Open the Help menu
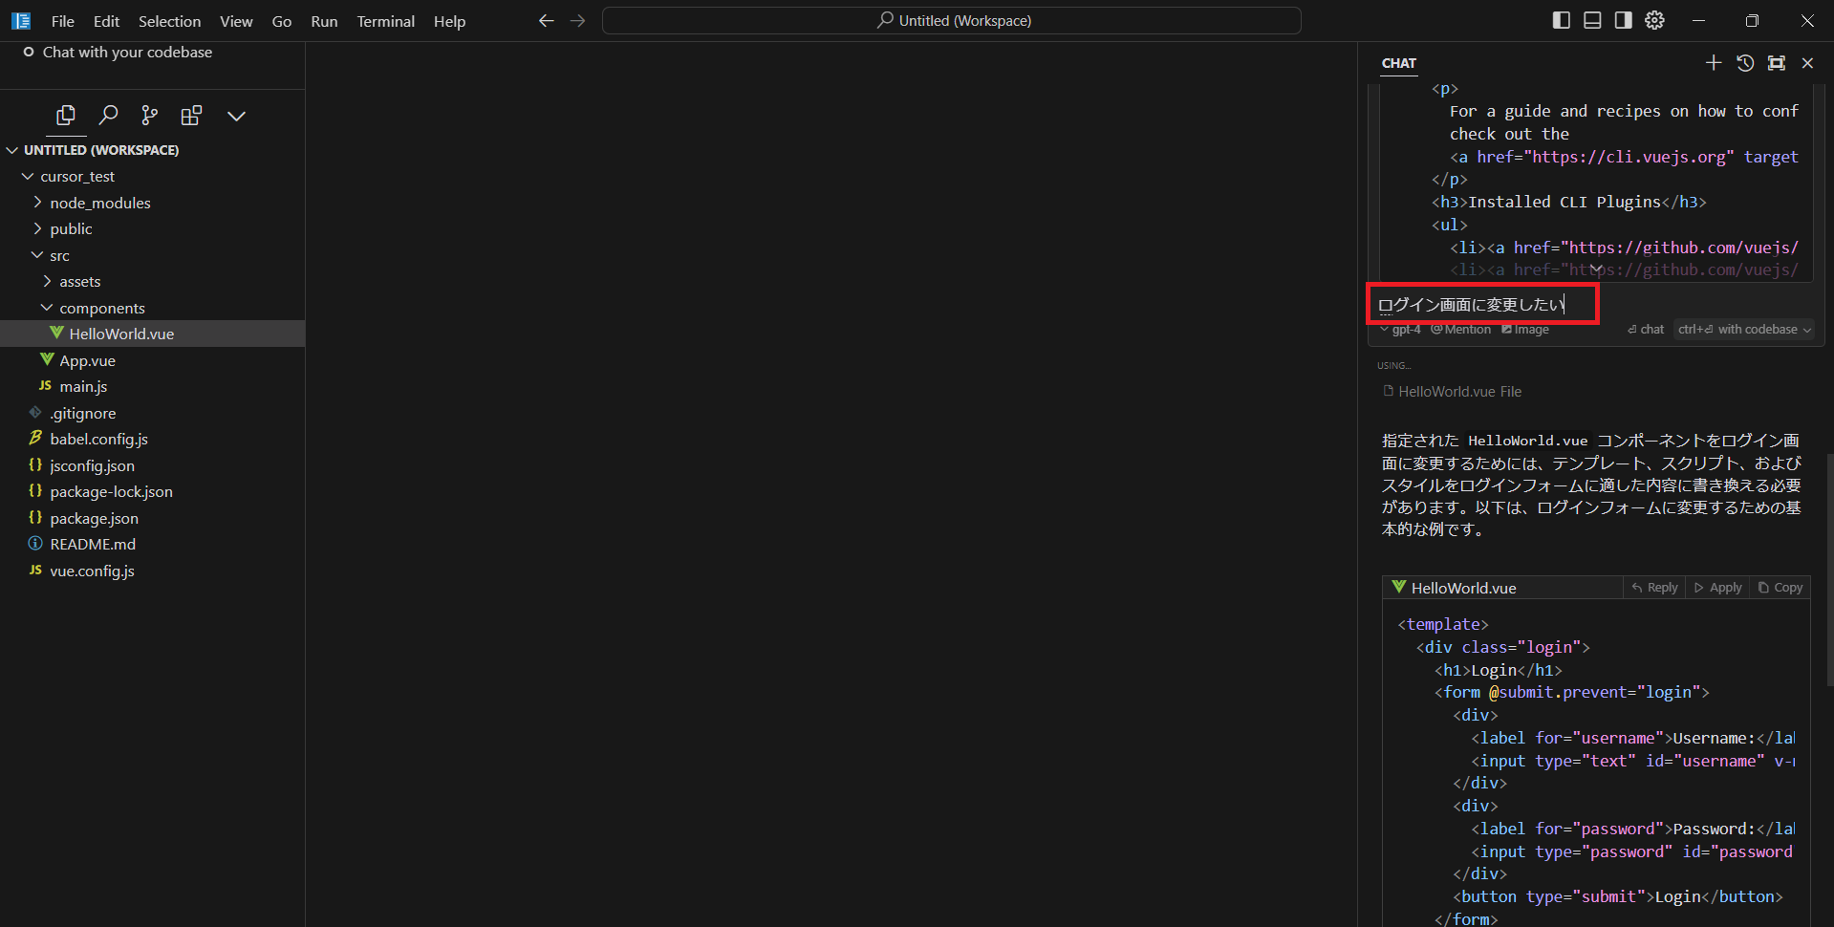 [x=449, y=21]
